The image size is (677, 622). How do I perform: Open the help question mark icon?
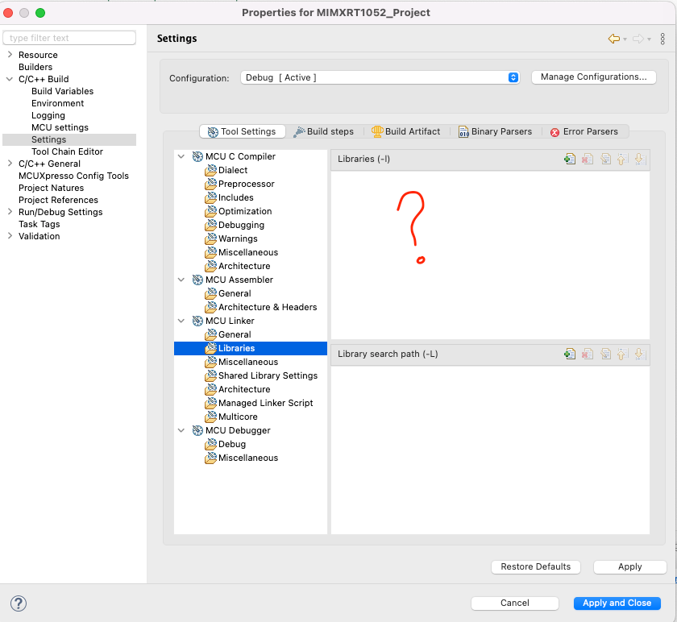[19, 603]
